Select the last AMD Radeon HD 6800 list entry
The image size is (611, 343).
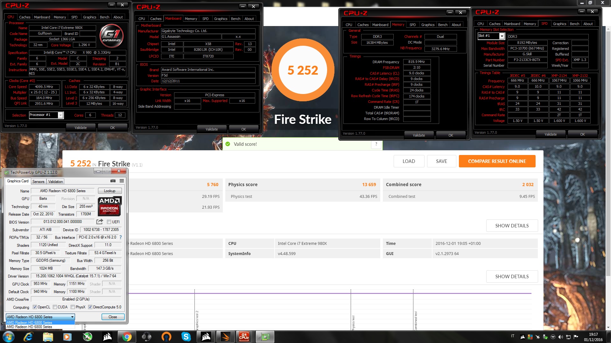point(40,327)
